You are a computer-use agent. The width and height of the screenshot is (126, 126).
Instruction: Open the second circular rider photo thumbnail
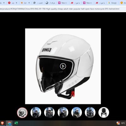click(36, 112)
